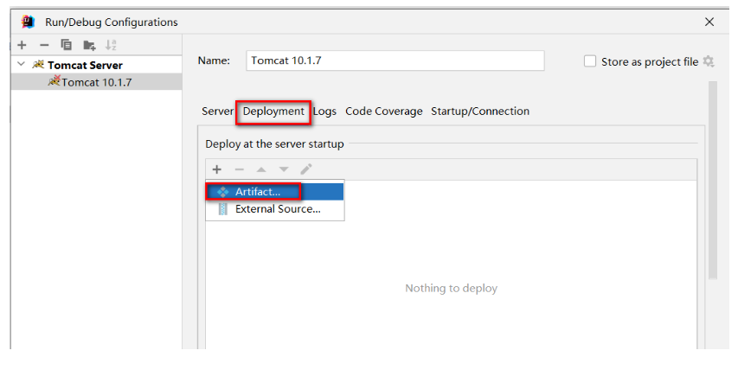Move deployment item up
This screenshot has width=738, height=376.
click(261, 169)
